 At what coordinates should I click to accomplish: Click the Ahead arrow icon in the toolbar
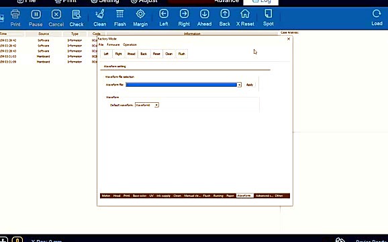[204, 18]
